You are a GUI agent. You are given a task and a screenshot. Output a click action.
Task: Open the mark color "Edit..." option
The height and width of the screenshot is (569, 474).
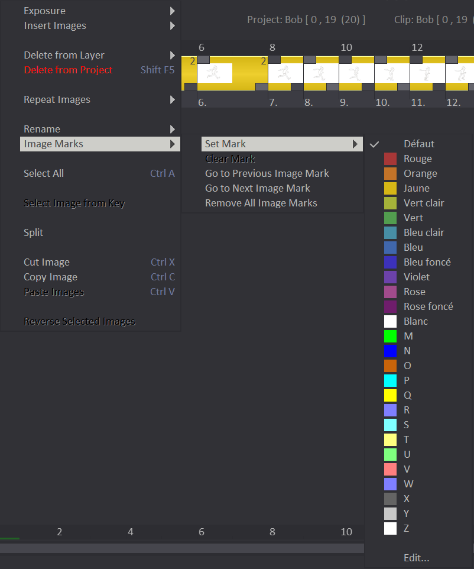tap(416, 558)
